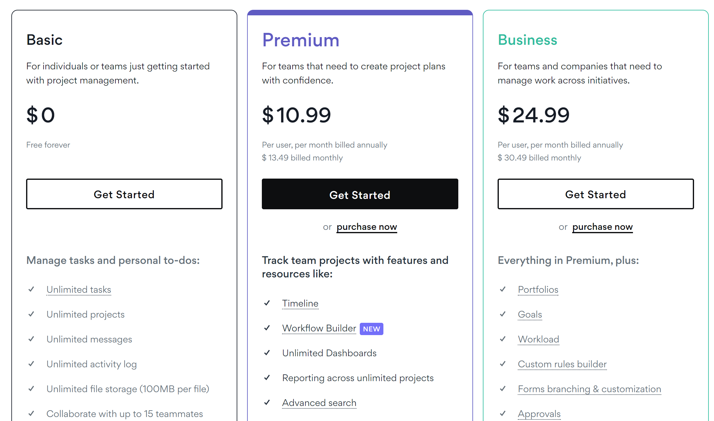
Task: Click checkmark icon beside Portfolios
Action: 503,289
